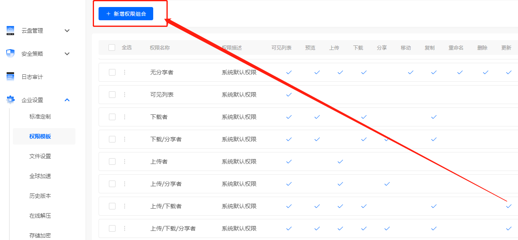Tick the checkbox for 上传/下载者 row
Screen dimensions: 518x240
(112, 206)
